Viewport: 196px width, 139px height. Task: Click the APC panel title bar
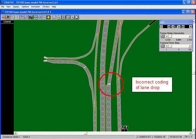tap(176, 22)
